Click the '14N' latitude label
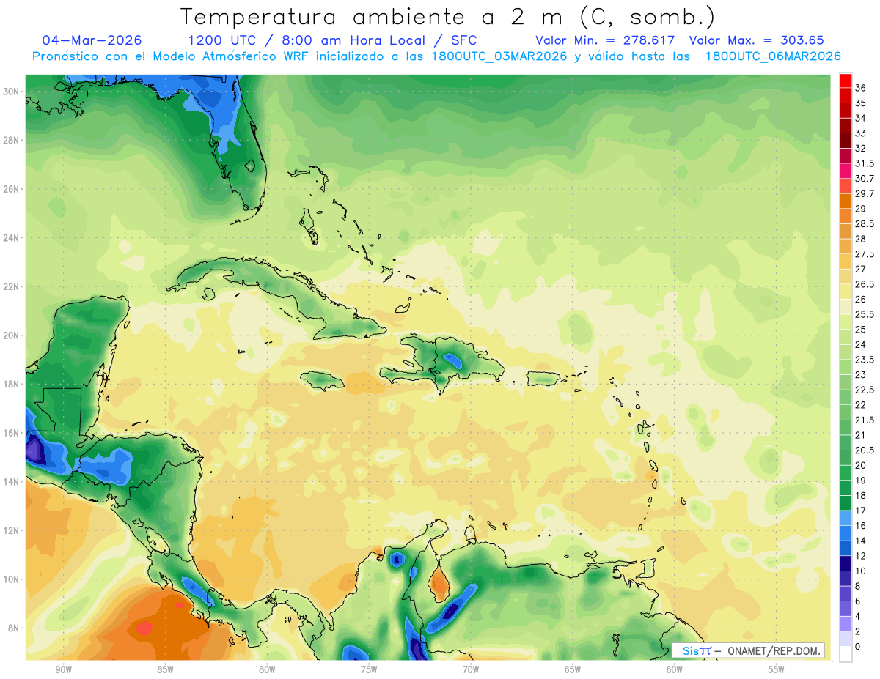880x679 pixels. pyautogui.click(x=12, y=482)
